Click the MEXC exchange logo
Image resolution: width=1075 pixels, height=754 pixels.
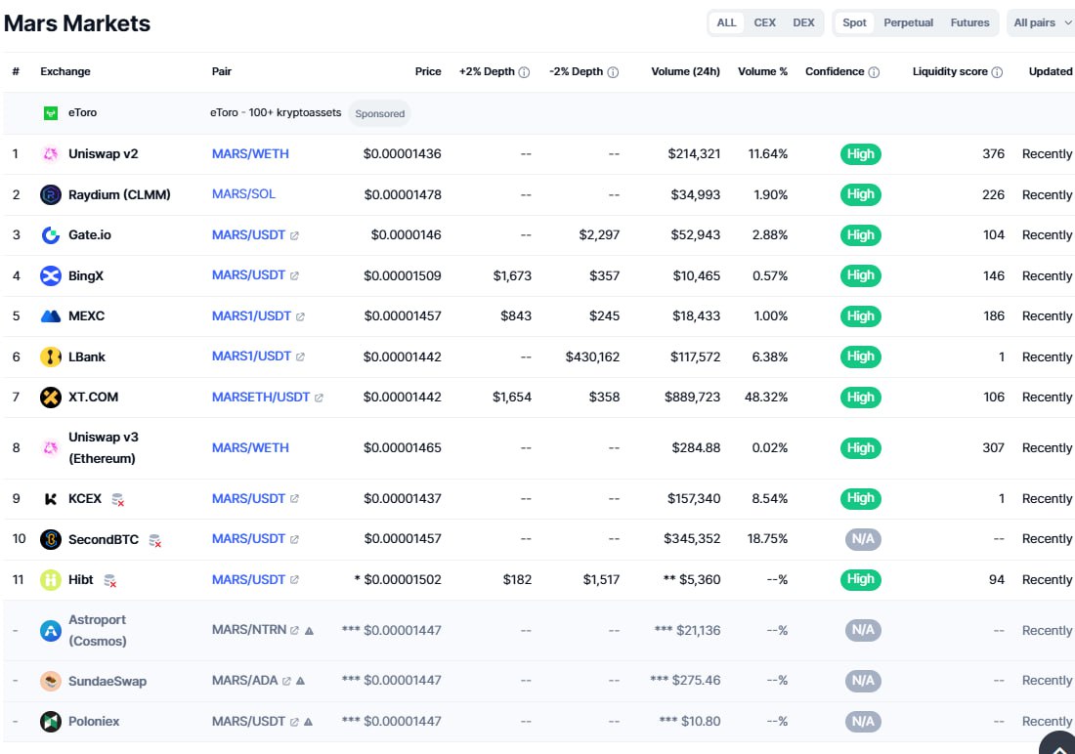click(x=50, y=316)
